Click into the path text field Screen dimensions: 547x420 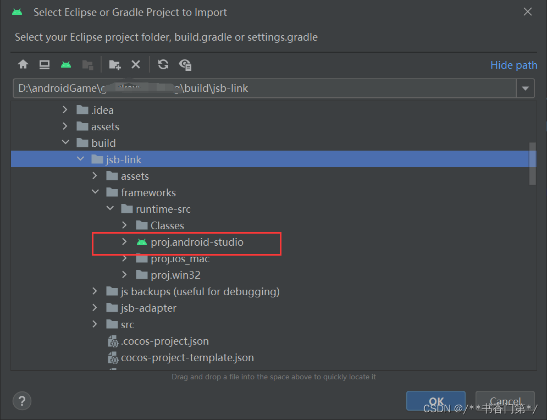click(x=265, y=89)
